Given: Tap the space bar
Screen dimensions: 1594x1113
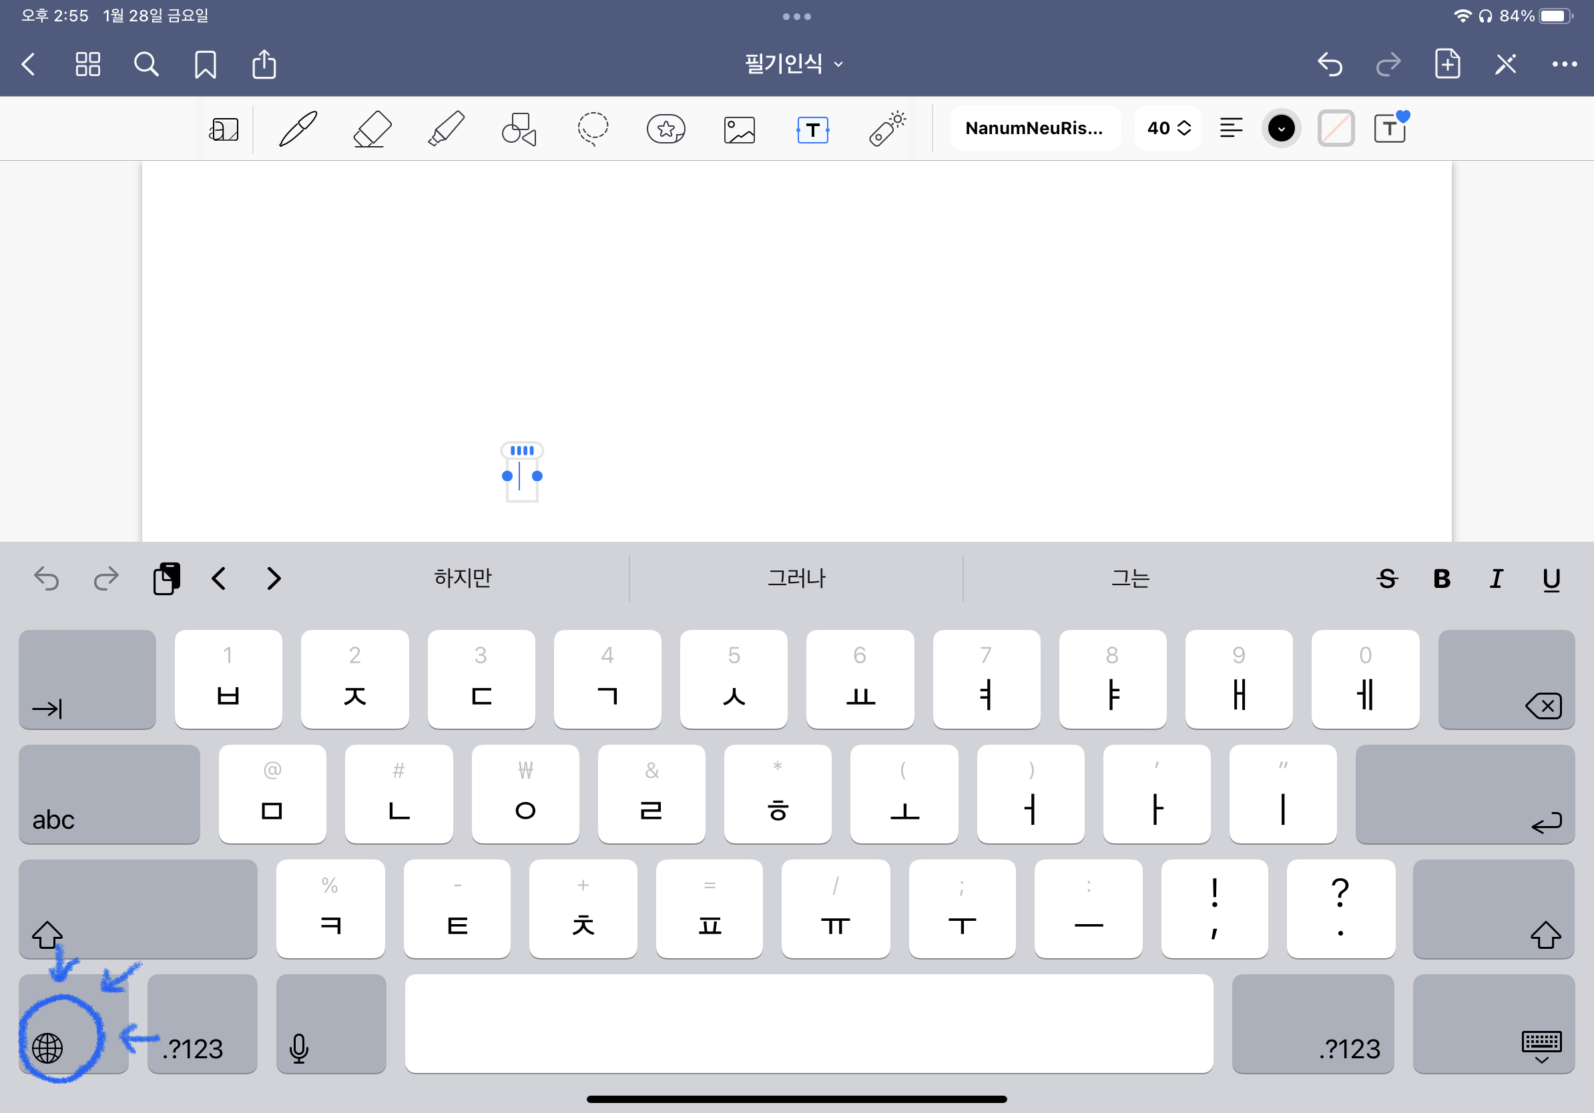Looking at the screenshot, I should click(x=809, y=1024).
